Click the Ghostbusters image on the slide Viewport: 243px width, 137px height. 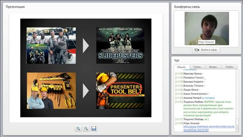pos(51,46)
